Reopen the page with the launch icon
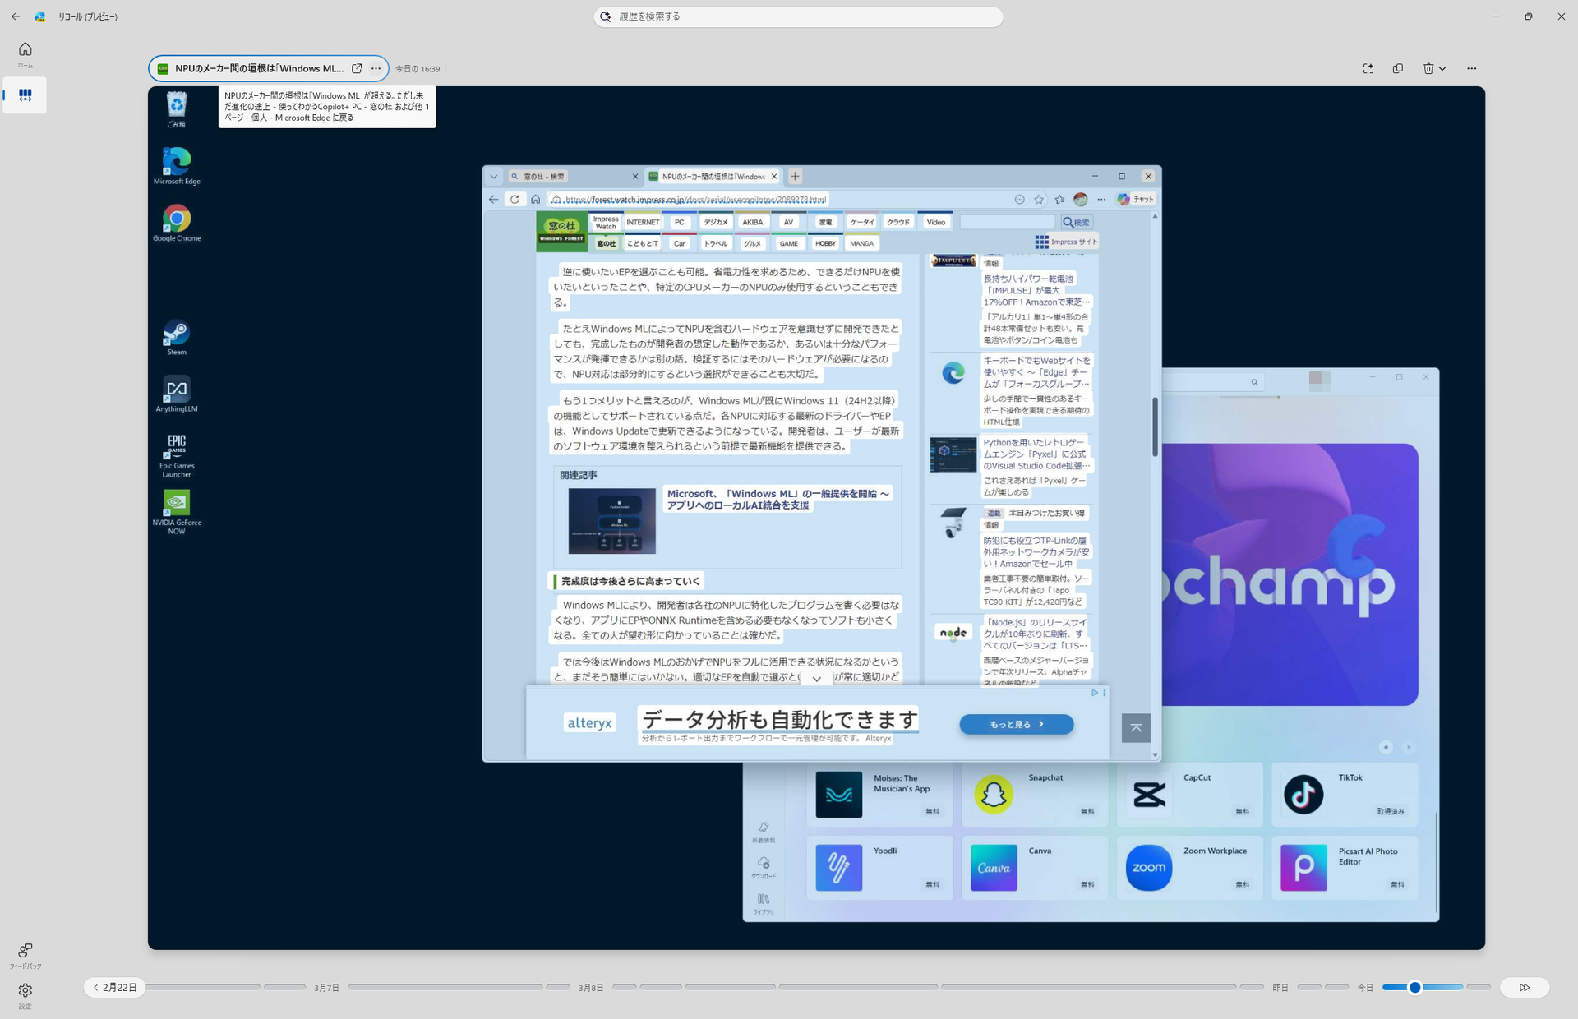This screenshot has width=1578, height=1019. click(357, 69)
